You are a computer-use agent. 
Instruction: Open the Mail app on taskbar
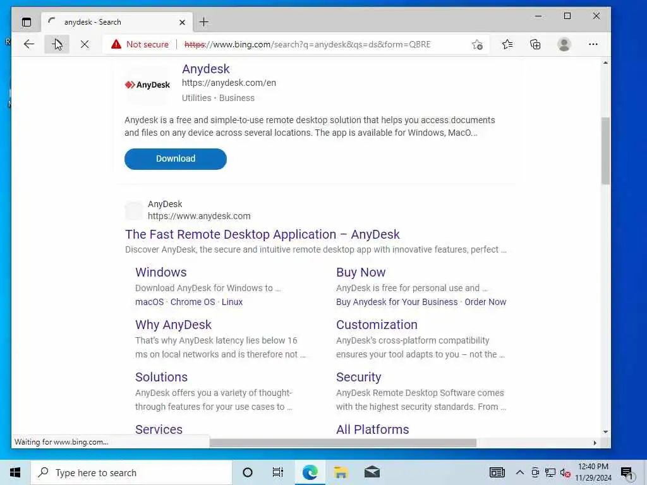point(372,472)
